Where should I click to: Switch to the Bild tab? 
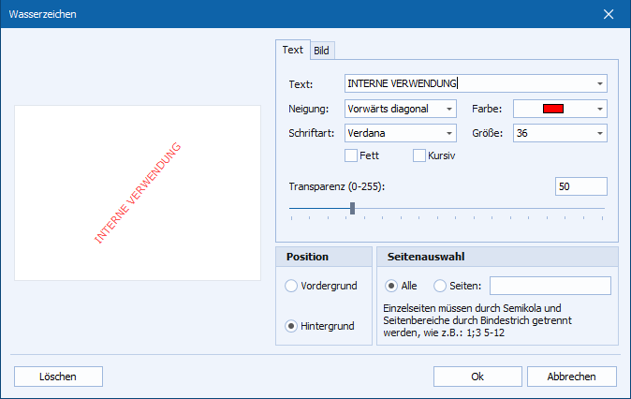pyautogui.click(x=321, y=51)
